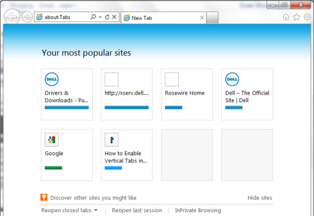314x216 pixels.
Task: Open the Drivers & Downloads tile
Action: [x=67, y=94]
